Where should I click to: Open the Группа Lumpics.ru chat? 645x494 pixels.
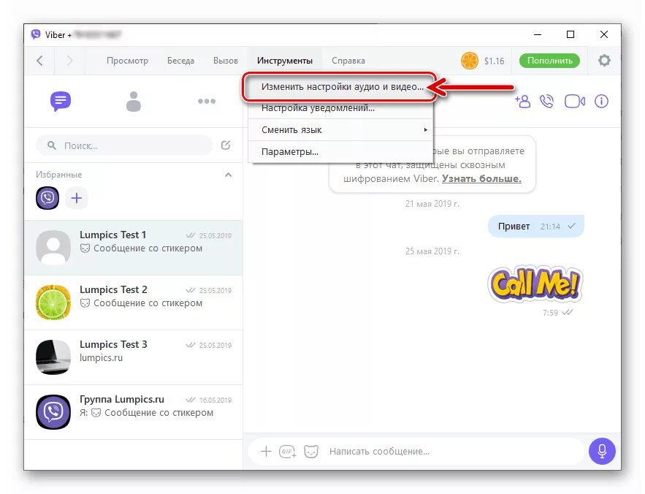tap(133, 412)
